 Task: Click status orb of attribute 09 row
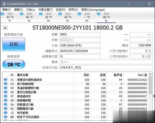click(x=5, y=100)
